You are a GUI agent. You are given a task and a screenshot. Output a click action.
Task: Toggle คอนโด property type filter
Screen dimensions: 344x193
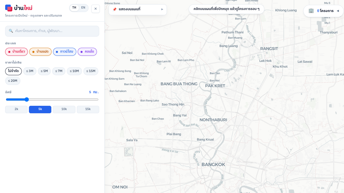tap(87, 52)
